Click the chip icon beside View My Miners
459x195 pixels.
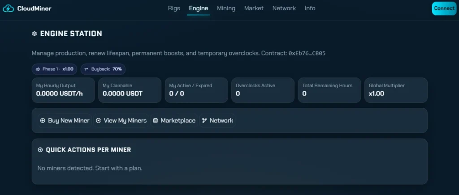(x=98, y=121)
